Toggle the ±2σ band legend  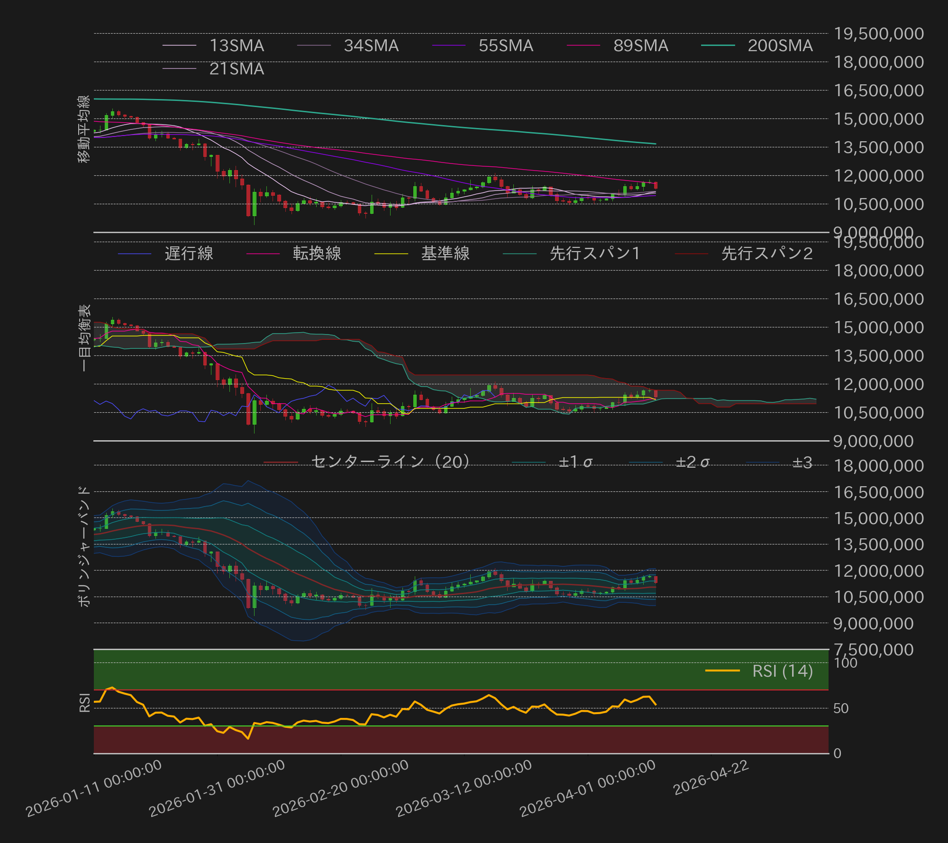(692, 462)
